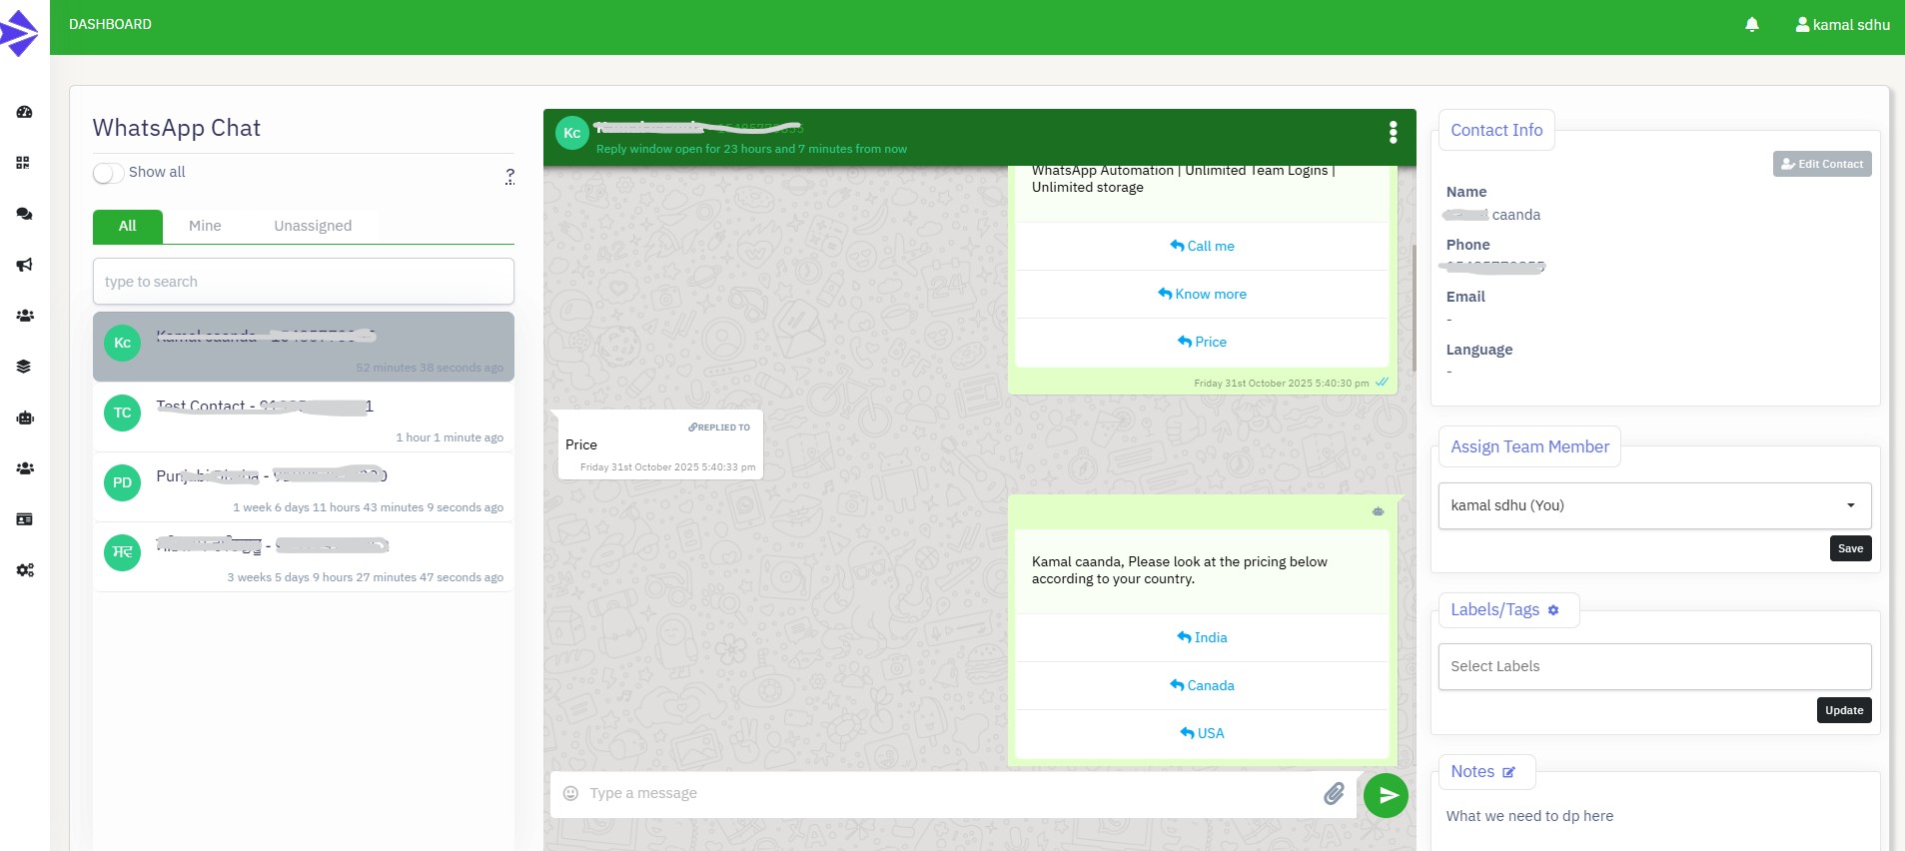Open the app logo home link

[x=19, y=33]
